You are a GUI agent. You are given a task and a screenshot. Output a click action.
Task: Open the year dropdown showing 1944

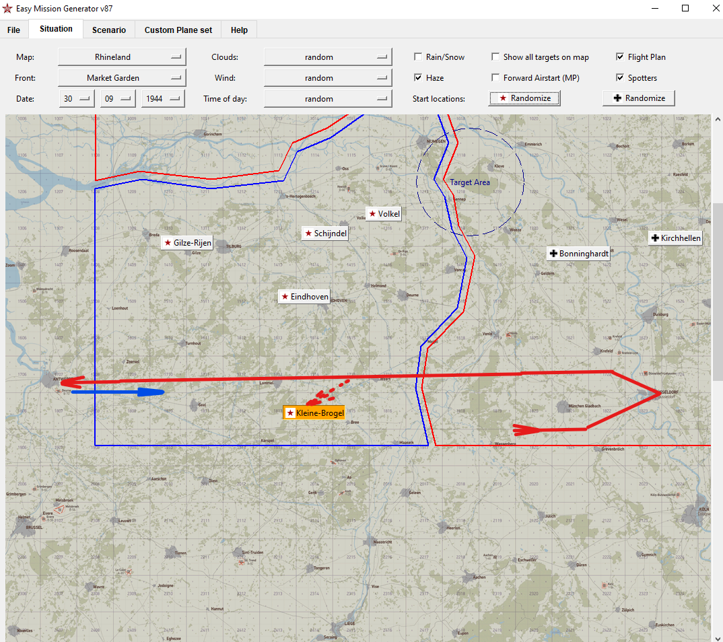163,99
